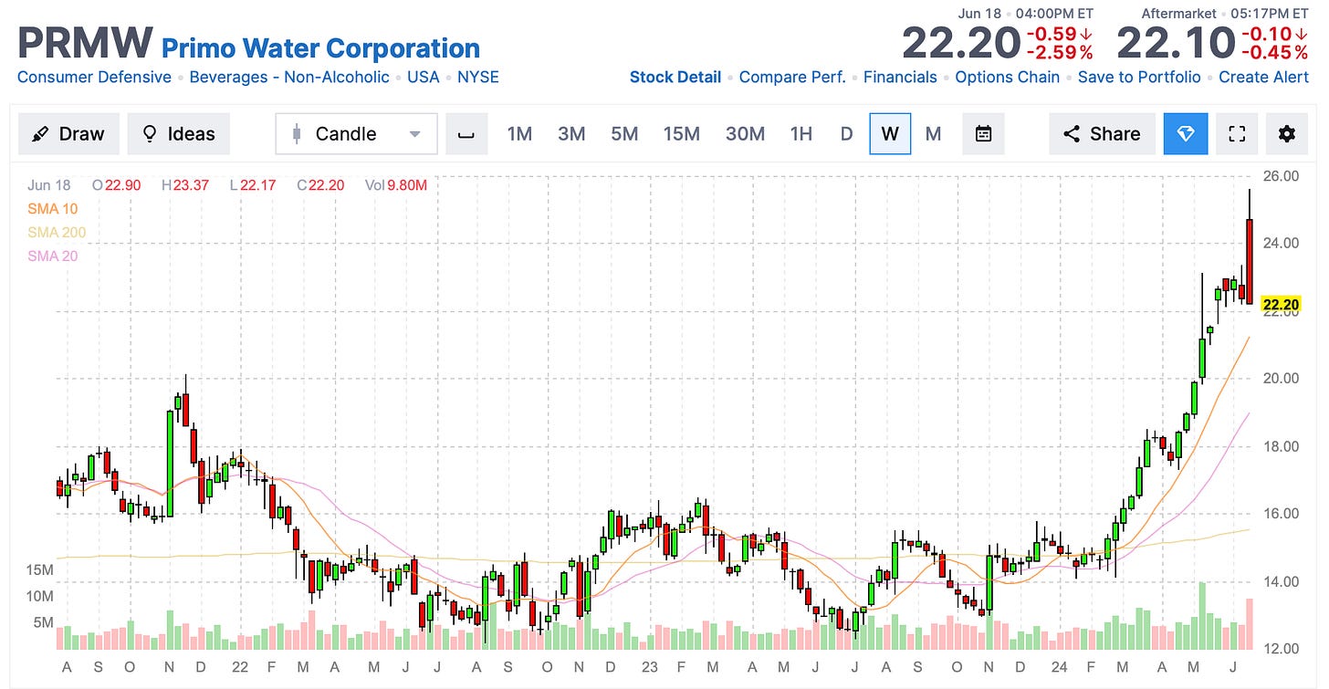Click the SMA 200 indicator label
Screen dimensions: 1329x689
point(57,233)
